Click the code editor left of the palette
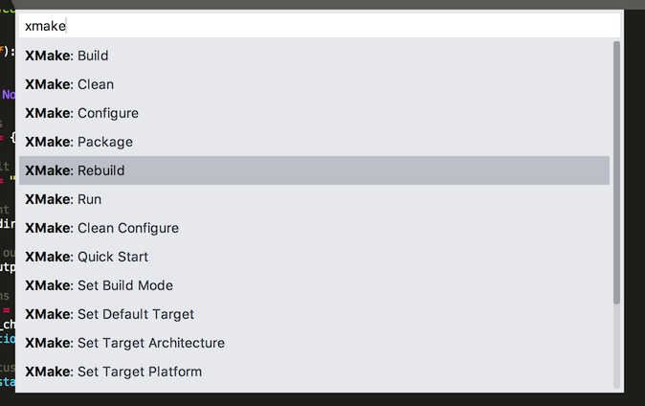The image size is (645, 406). tap(8, 192)
